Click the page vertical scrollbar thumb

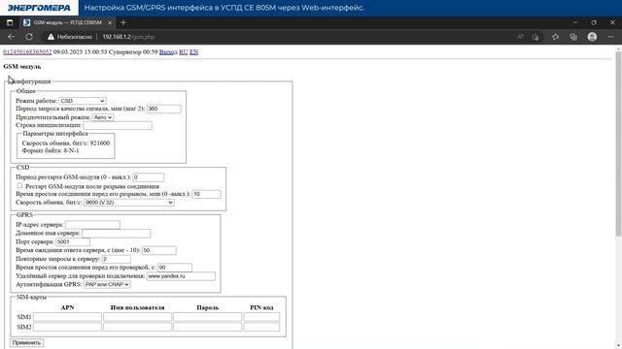618,144
